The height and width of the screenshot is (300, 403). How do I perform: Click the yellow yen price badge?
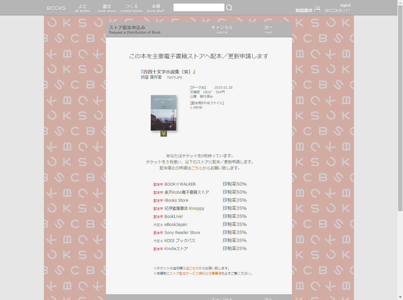tap(164, 133)
